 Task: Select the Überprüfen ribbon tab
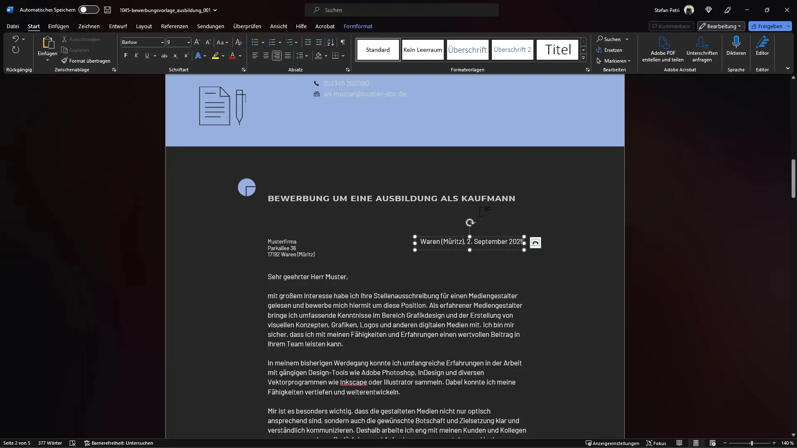pos(247,26)
